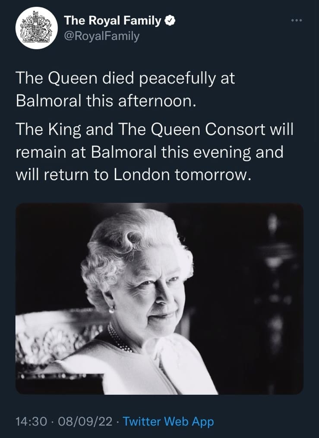Open the @RoyalFamily handle link
Screen dimensions: 319x438
(x=101, y=36)
